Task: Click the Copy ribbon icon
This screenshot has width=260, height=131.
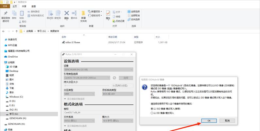Action: pyautogui.click(x=14, y=13)
